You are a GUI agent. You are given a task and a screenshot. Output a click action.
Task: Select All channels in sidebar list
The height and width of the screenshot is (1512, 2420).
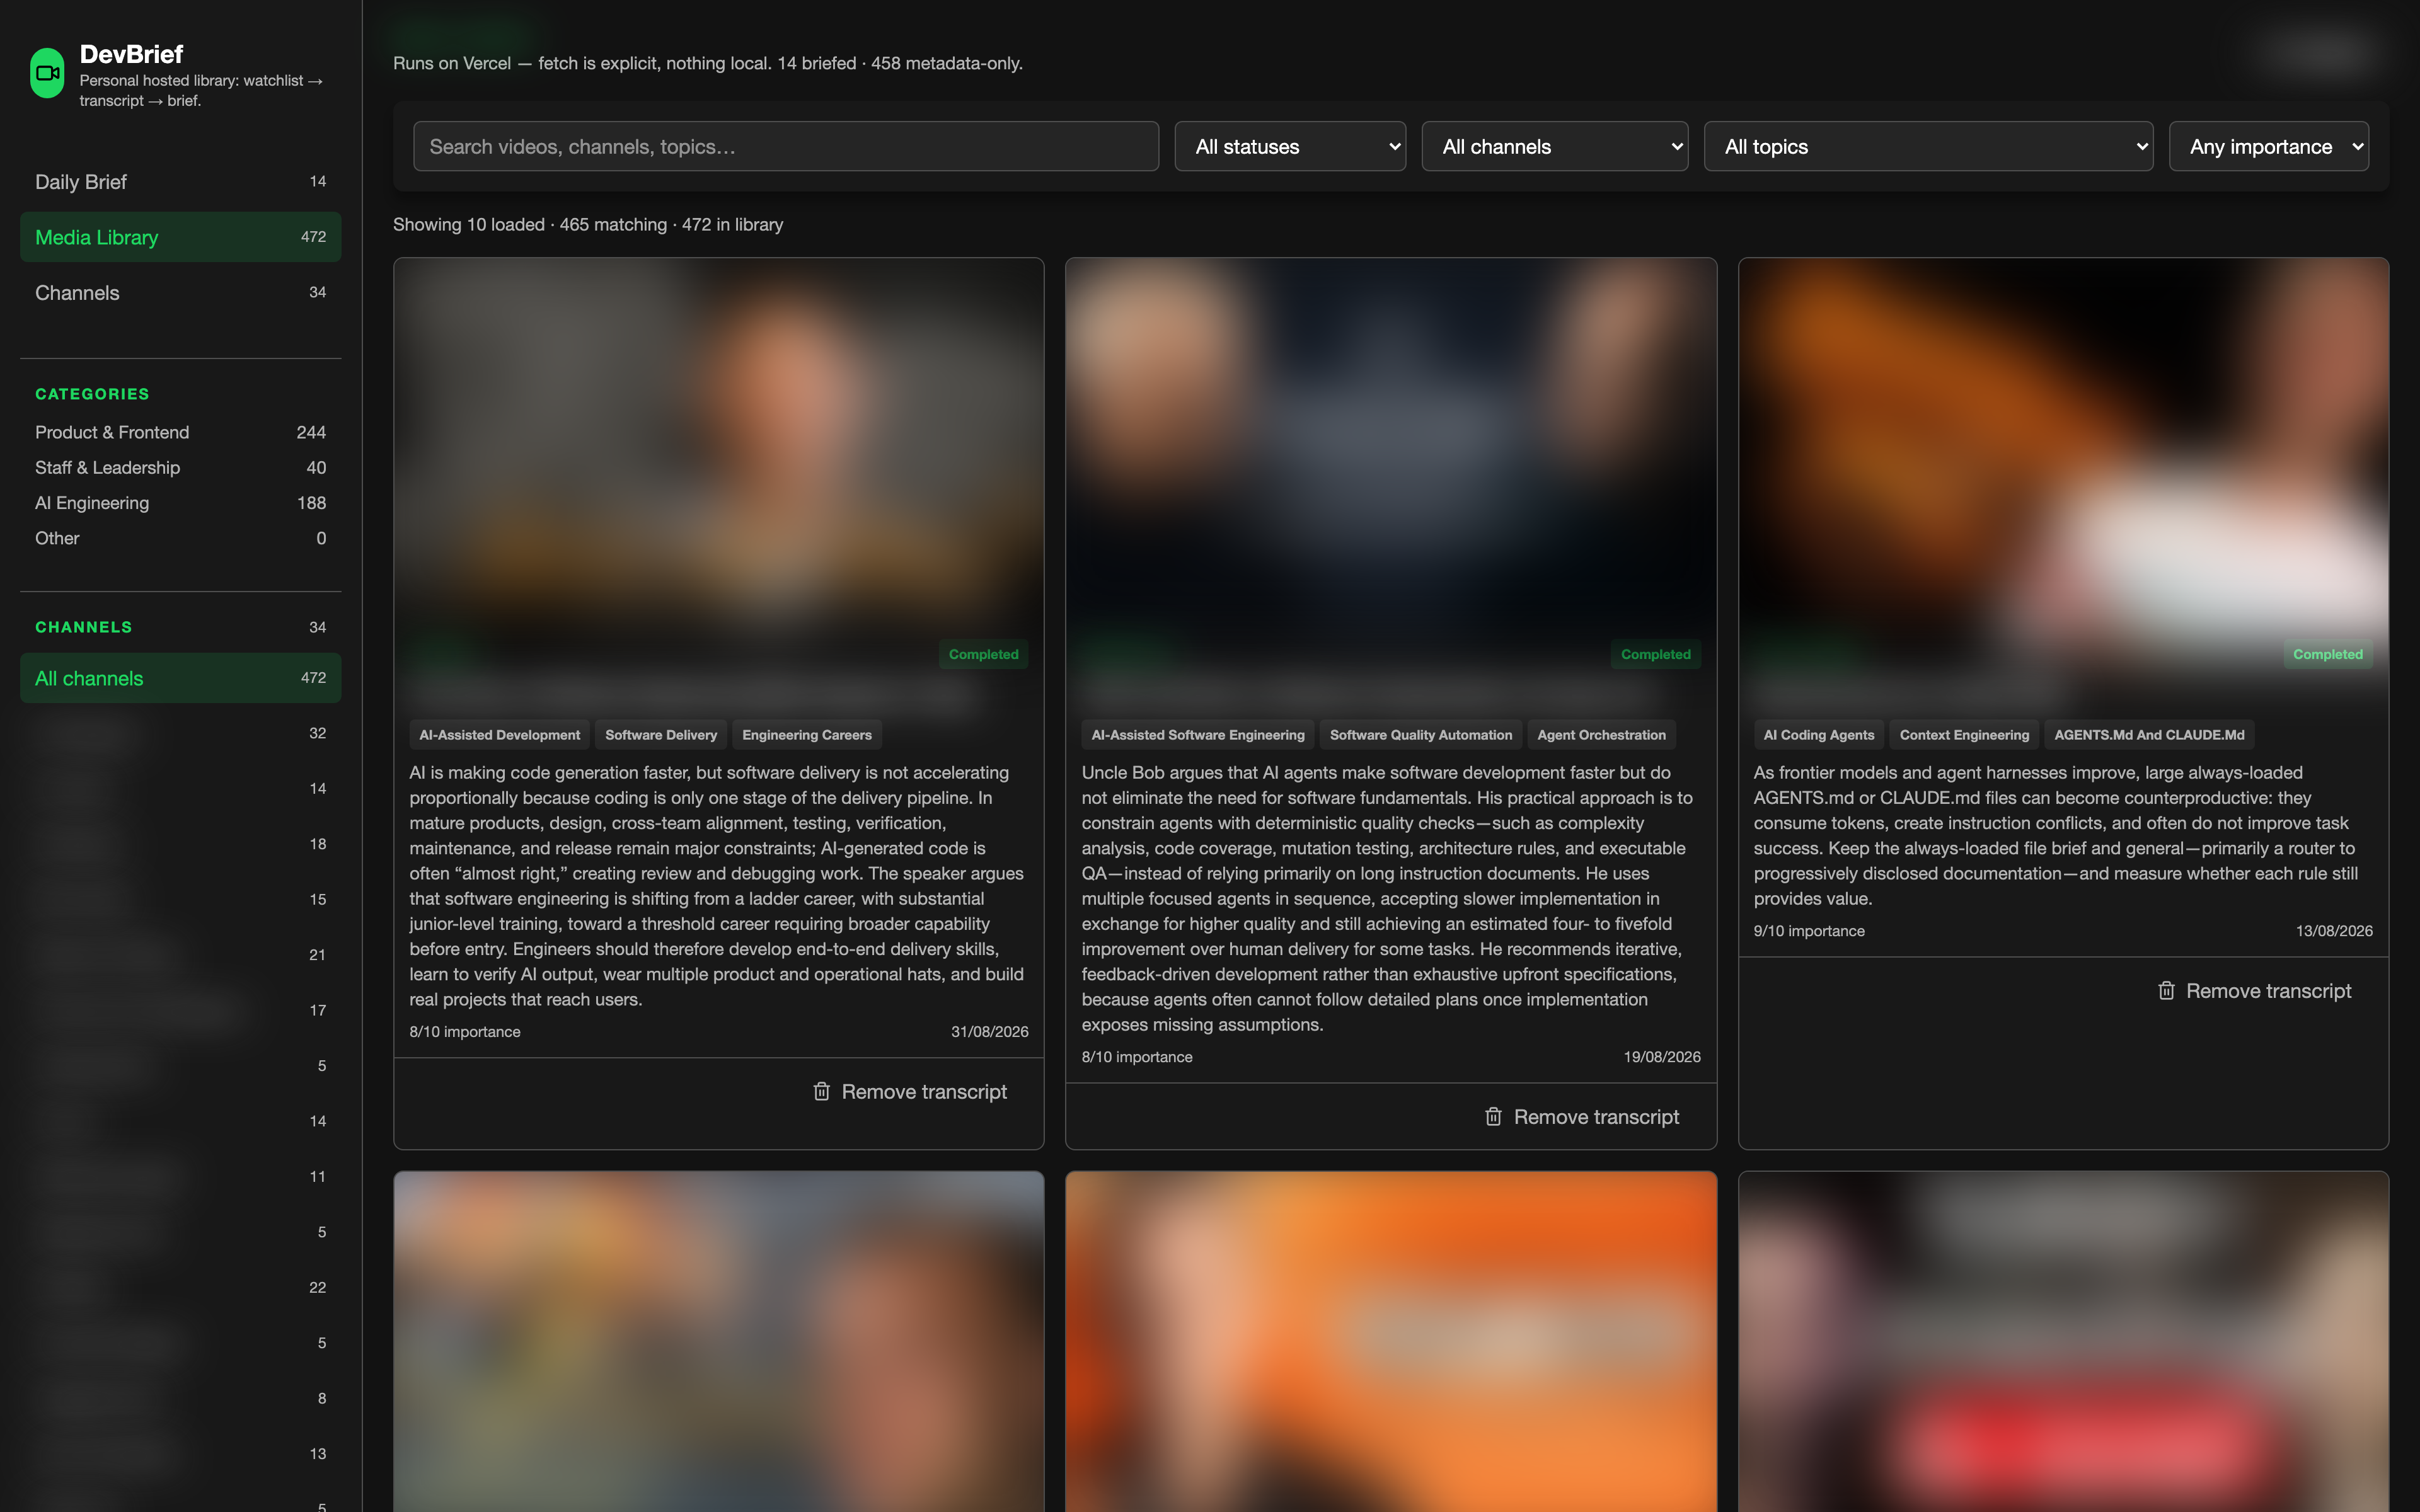[x=180, y=678]
